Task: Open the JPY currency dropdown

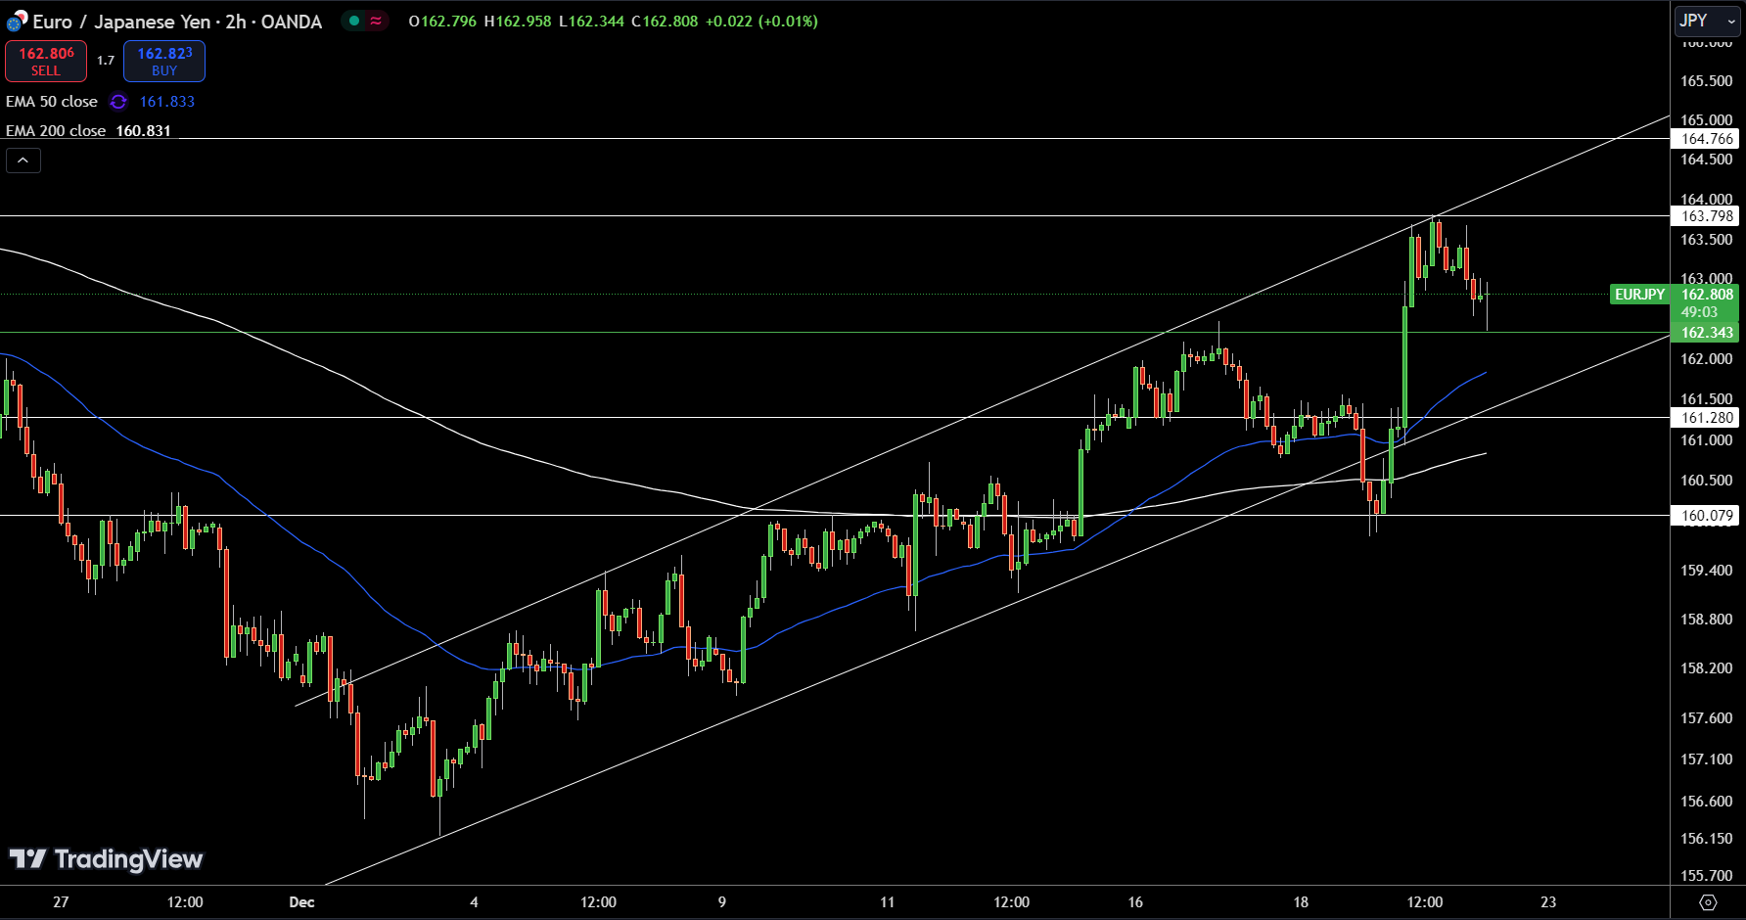Action: (x=1708, y=21)
